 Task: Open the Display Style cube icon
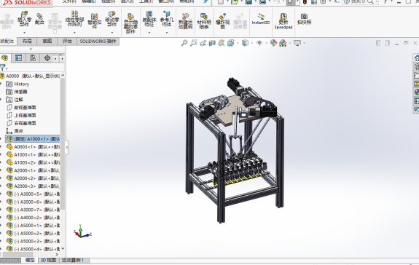245,43
